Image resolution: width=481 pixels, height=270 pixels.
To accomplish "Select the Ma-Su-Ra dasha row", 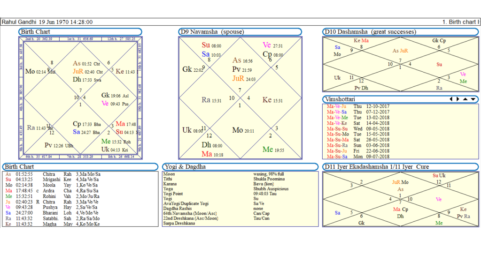I will (x=358, y=145).
